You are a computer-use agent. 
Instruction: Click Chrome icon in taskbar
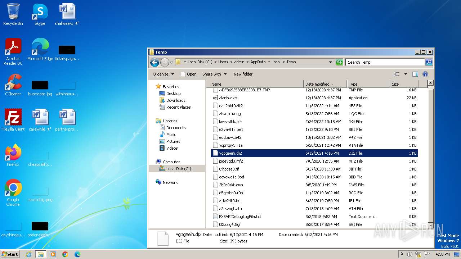click(x=65, y=254)
